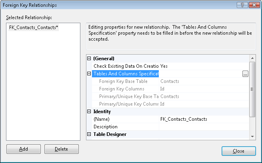Screen dimensions: 262x163
Task: Select Check Existing Data On Creation value
Action: (203, 66)
